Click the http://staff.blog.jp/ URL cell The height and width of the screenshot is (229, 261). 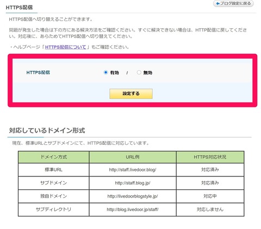(133, 183)
